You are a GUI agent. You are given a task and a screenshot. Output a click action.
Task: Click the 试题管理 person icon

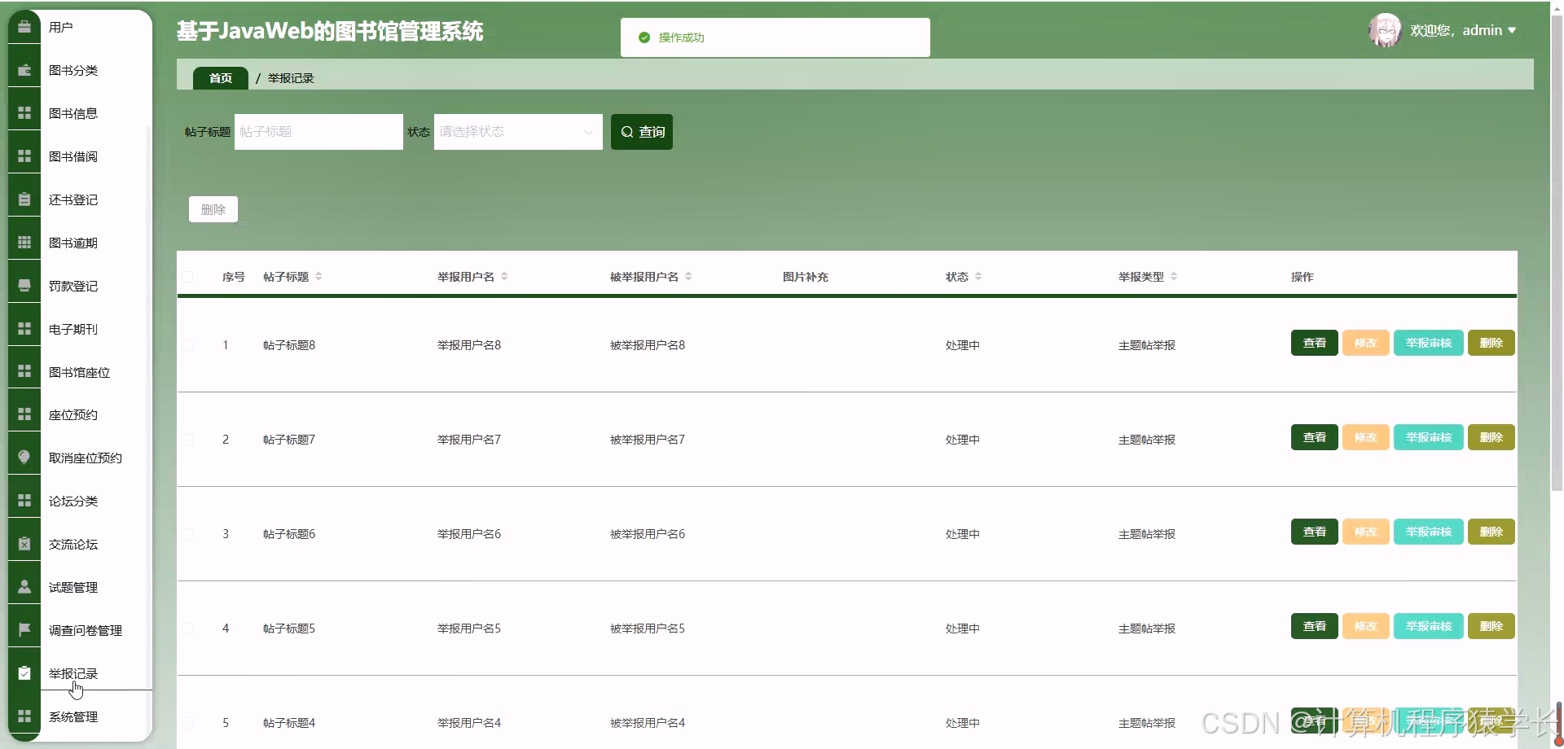pyautogui.click(x=24, y=587)
